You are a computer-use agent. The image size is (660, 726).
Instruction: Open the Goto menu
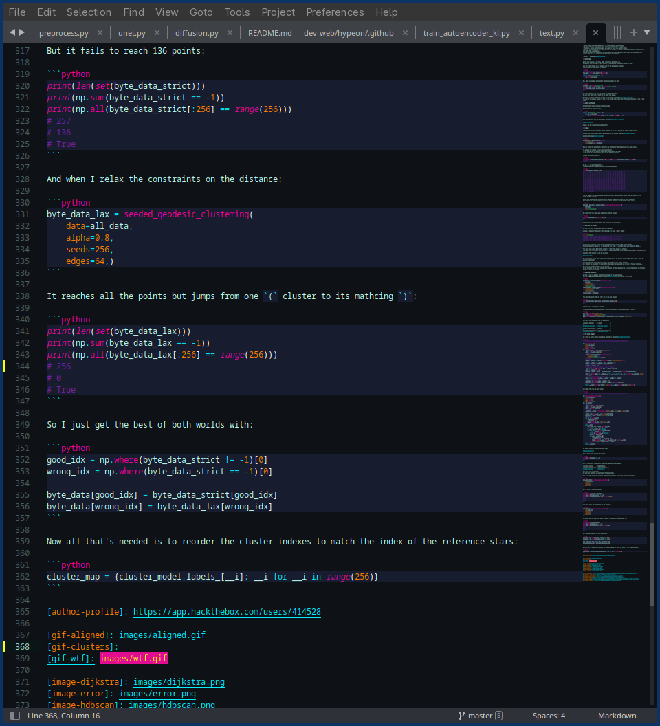pyautogui.click(x=201, y=12)
